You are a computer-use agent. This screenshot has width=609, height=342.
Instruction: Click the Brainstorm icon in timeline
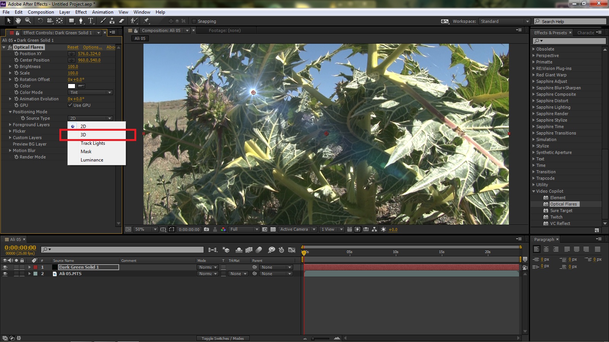click(x=271, y=250)
